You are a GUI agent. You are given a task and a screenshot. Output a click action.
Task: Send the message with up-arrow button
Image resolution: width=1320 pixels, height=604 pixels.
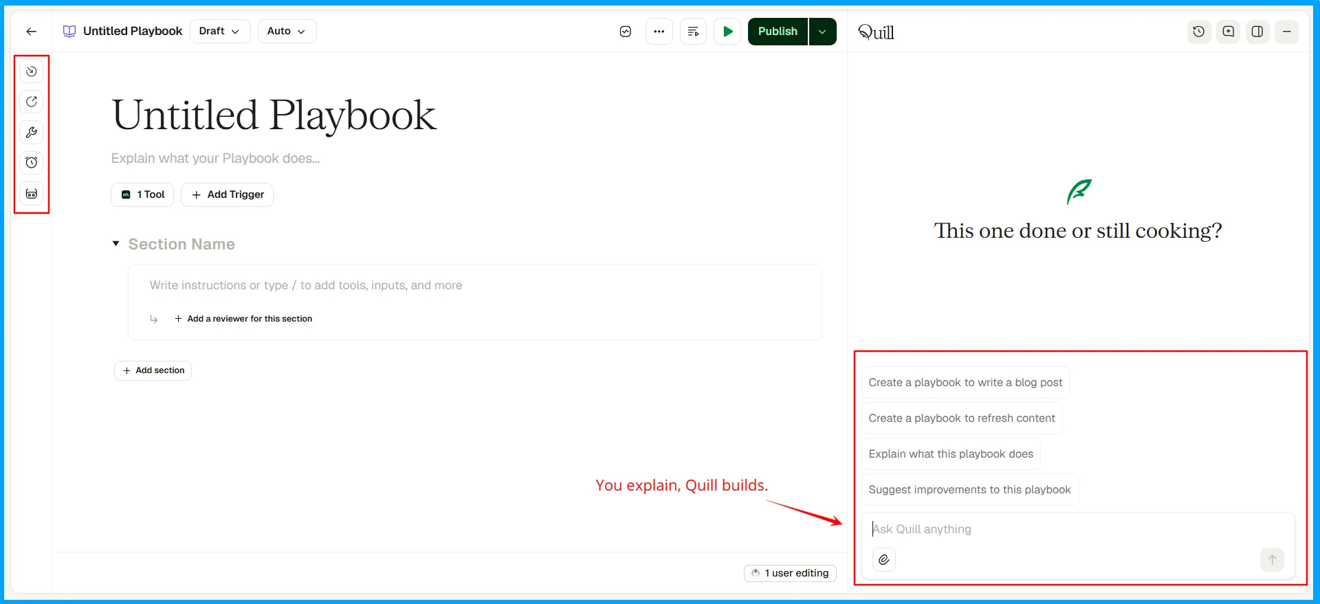pos(1272,560)
